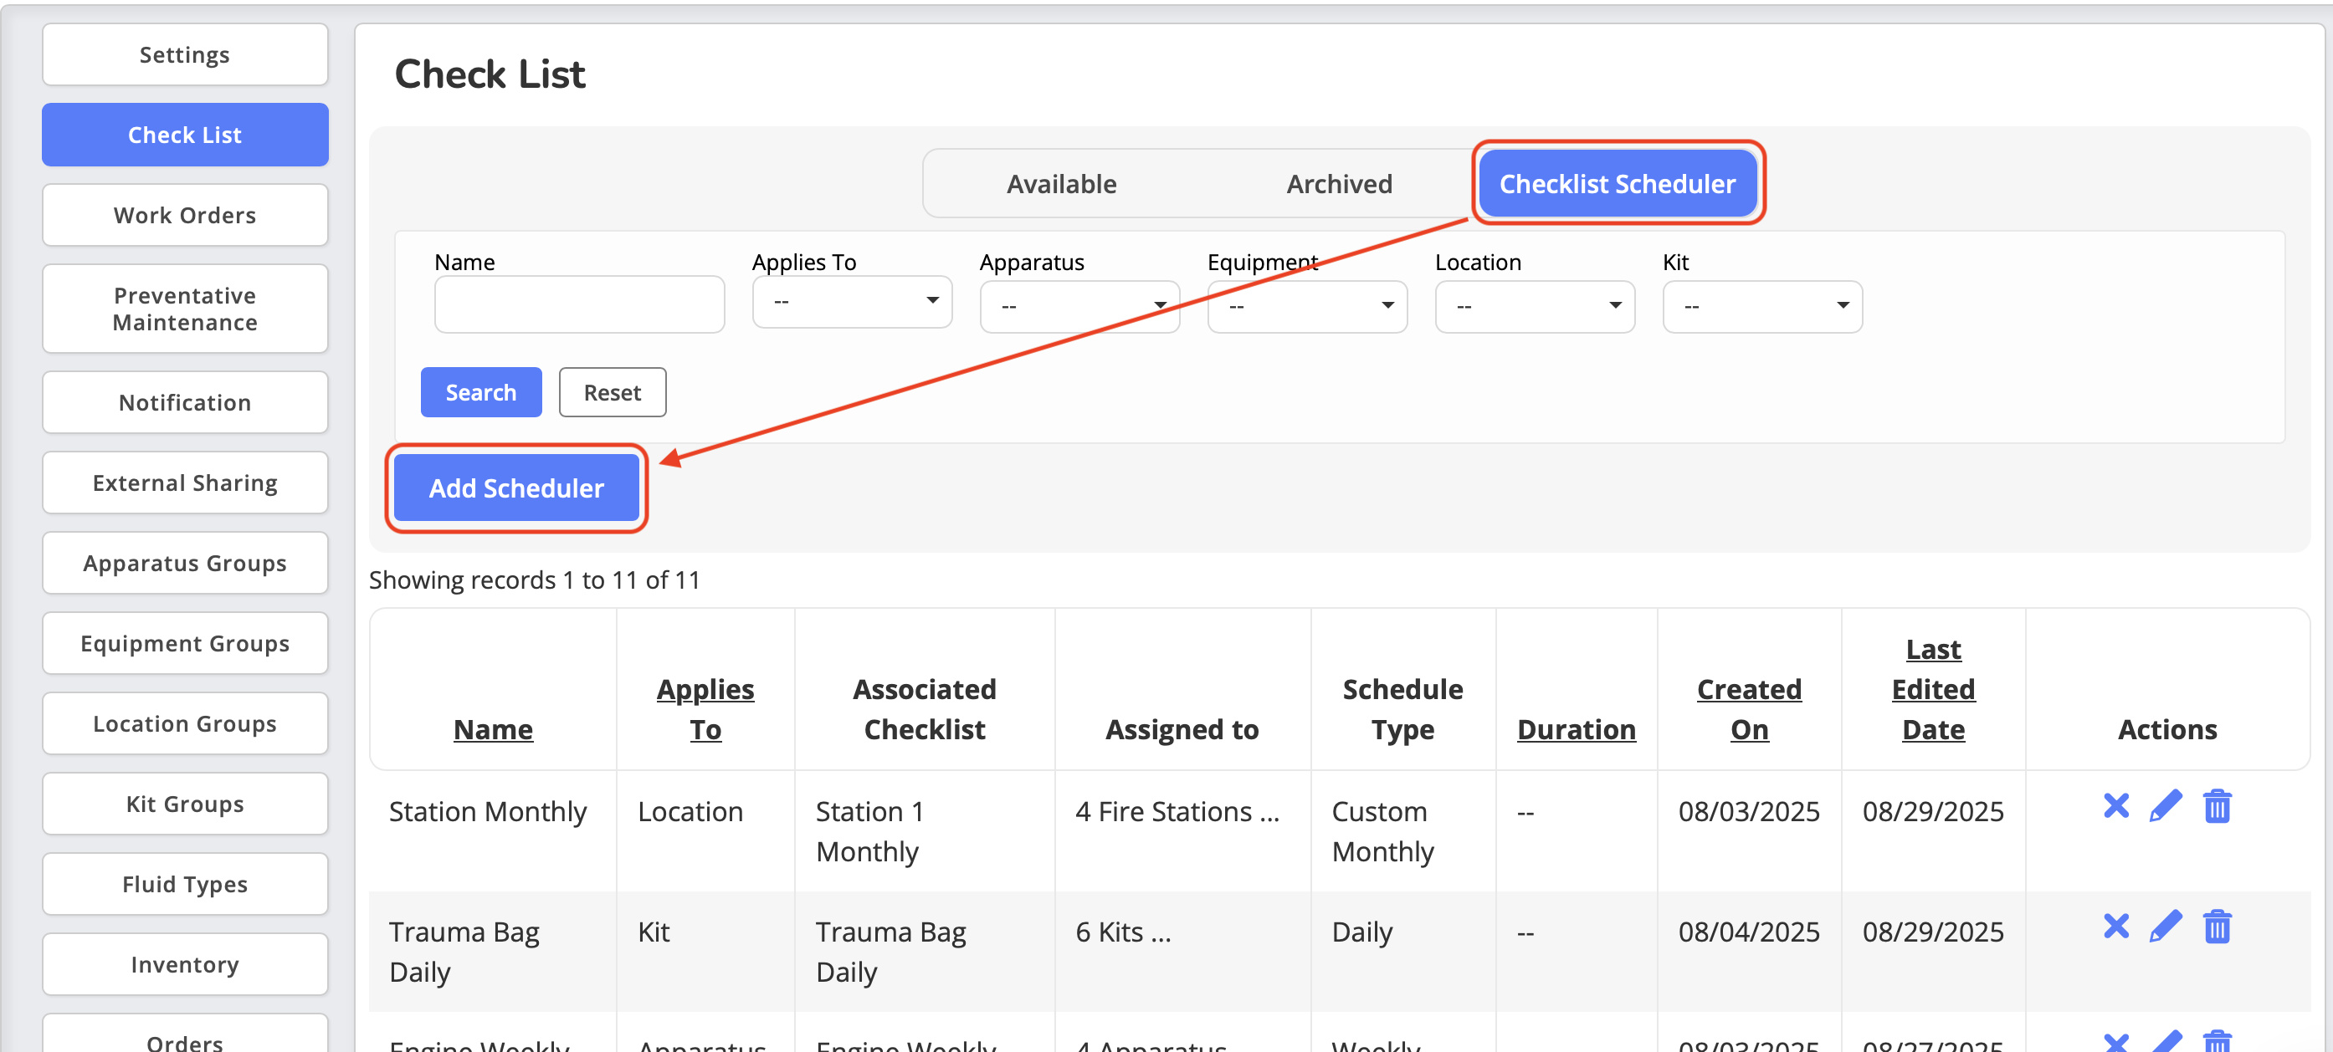Click X icon for Station Monthly row

click(2115, 804)
